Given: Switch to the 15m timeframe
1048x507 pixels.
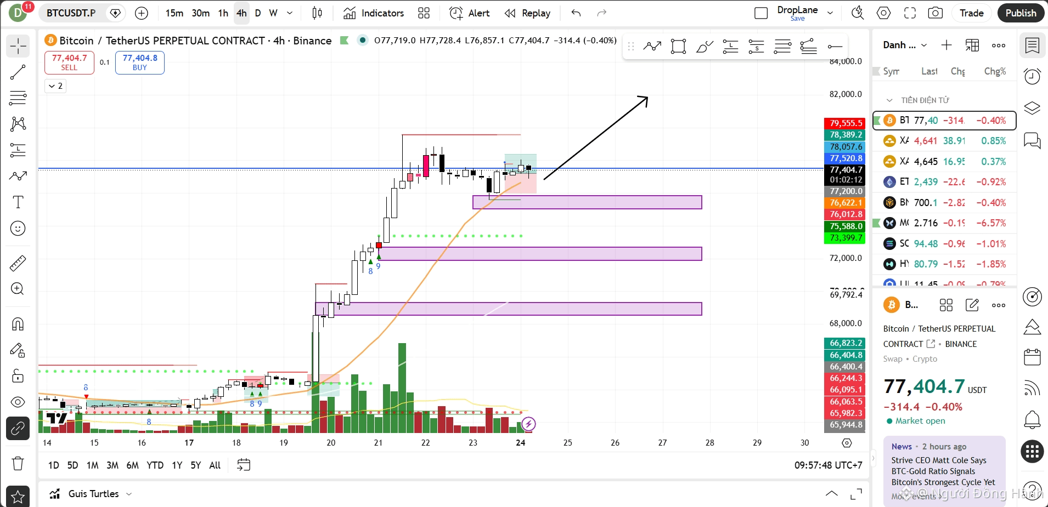Looking at the screenshot, I should click(x=174, y=13).
